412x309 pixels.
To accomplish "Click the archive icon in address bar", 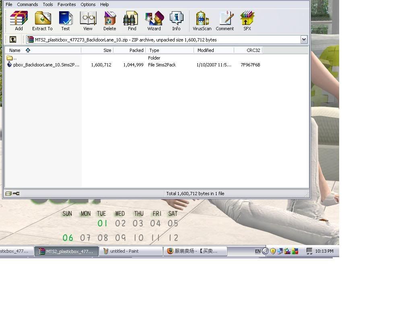I will pyautogui.click(x=31, y=40).
